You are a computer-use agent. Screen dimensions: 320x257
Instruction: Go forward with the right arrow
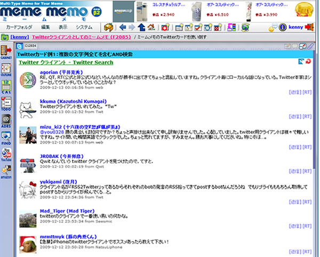[x=132, y=27]
